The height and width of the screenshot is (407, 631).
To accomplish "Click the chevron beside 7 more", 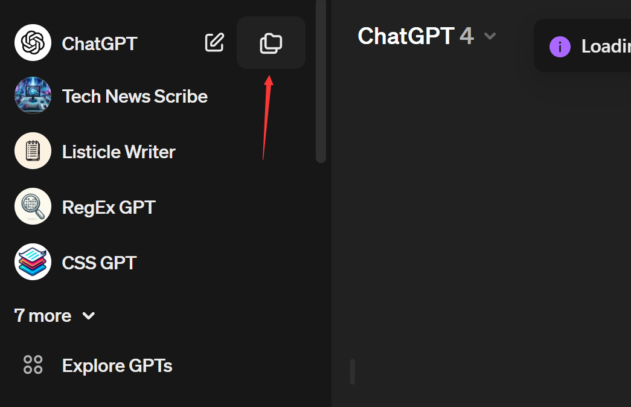I will (x=88, y=316).
